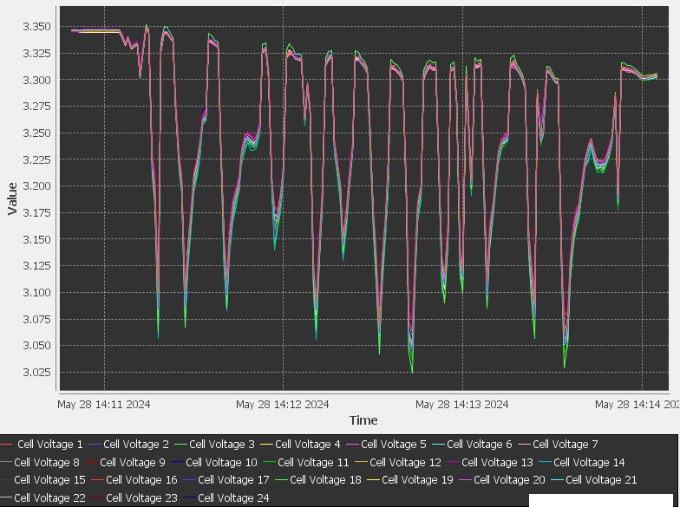This screenshot has width=680, height=507.
Task: Click the Cell Voltage 14 legend label
Action: click(589, 463)
